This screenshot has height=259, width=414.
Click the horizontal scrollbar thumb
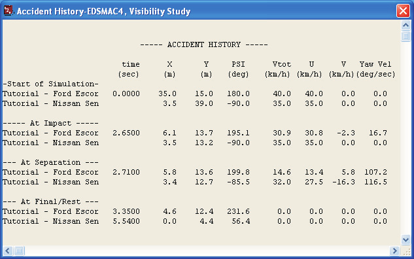click(19, 250)
